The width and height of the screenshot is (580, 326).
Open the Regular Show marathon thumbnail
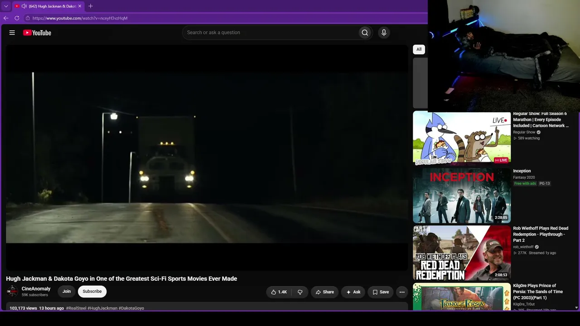(462, 139)
